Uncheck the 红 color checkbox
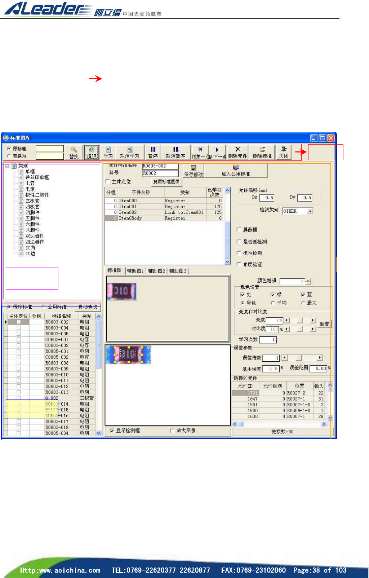Viewport: 369px width, 578px height. click(243, 295)
